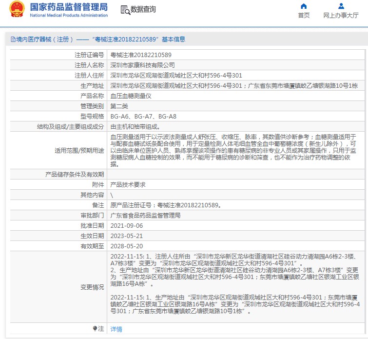The image size is (368, 339).
Task: Click approval date 2021-09-06
Action: coord(127,225)
